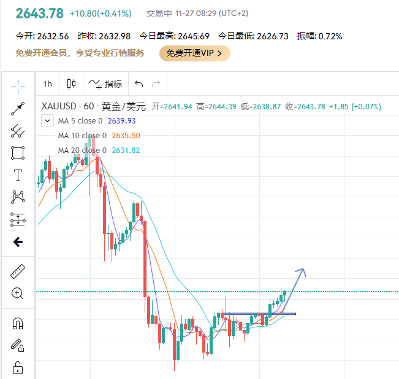
Task: Pick the text annotation tool
Action: 18,175
